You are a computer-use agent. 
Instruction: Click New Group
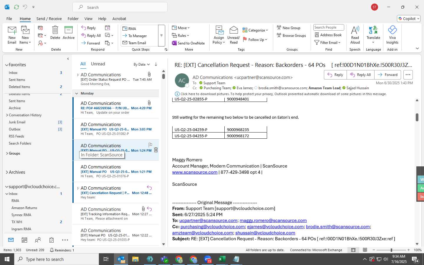click(289, 28)
